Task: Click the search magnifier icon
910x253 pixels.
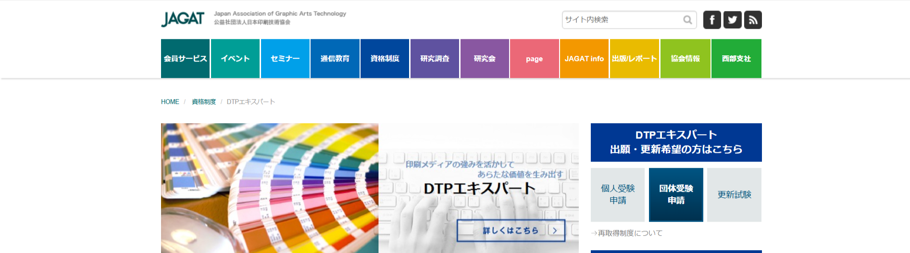Action: coord(688,20)
